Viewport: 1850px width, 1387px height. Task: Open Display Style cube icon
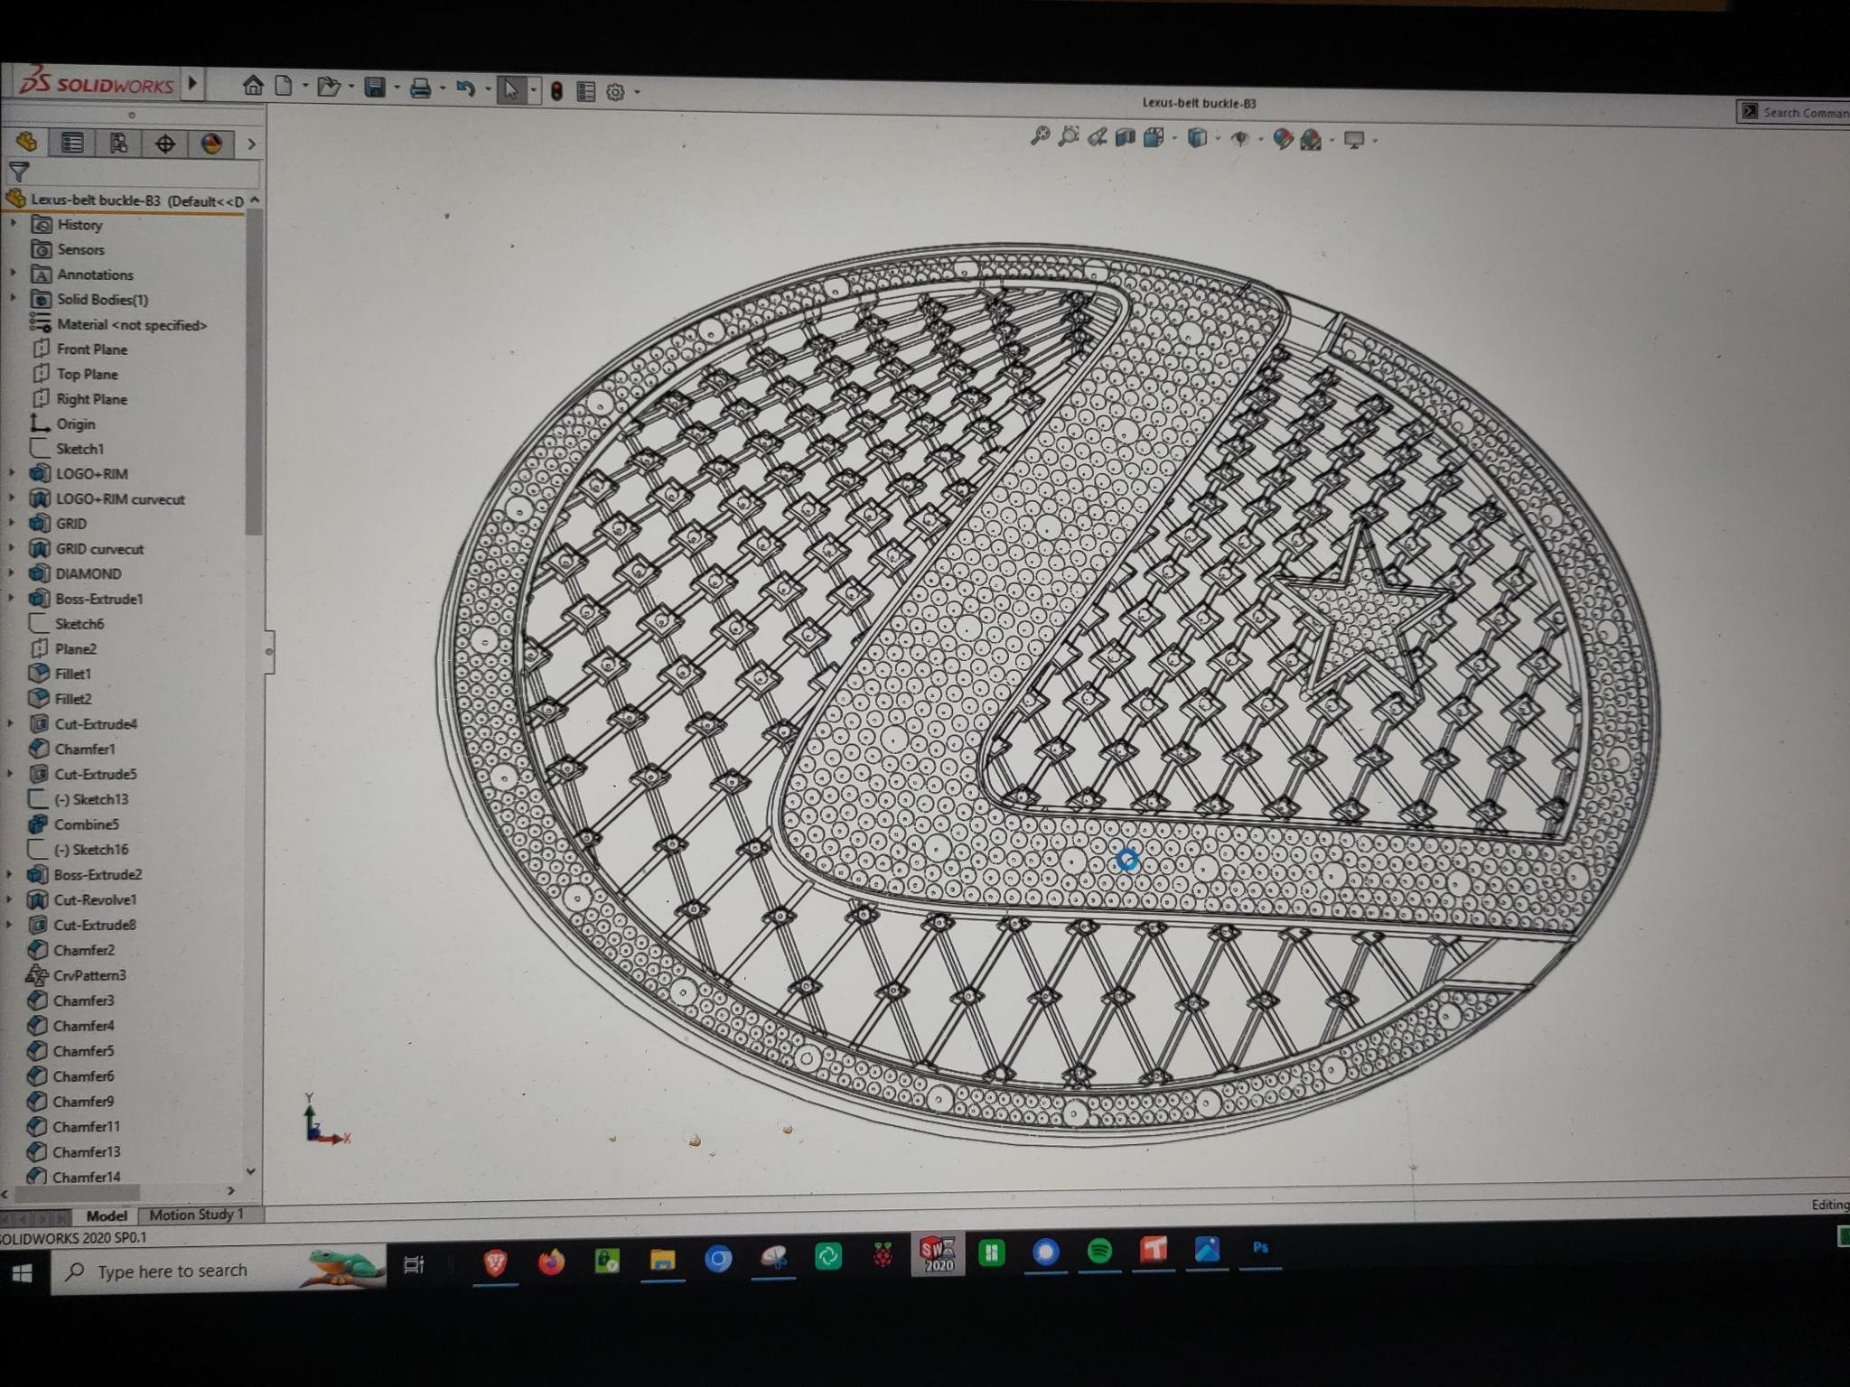coord(1197,138)
